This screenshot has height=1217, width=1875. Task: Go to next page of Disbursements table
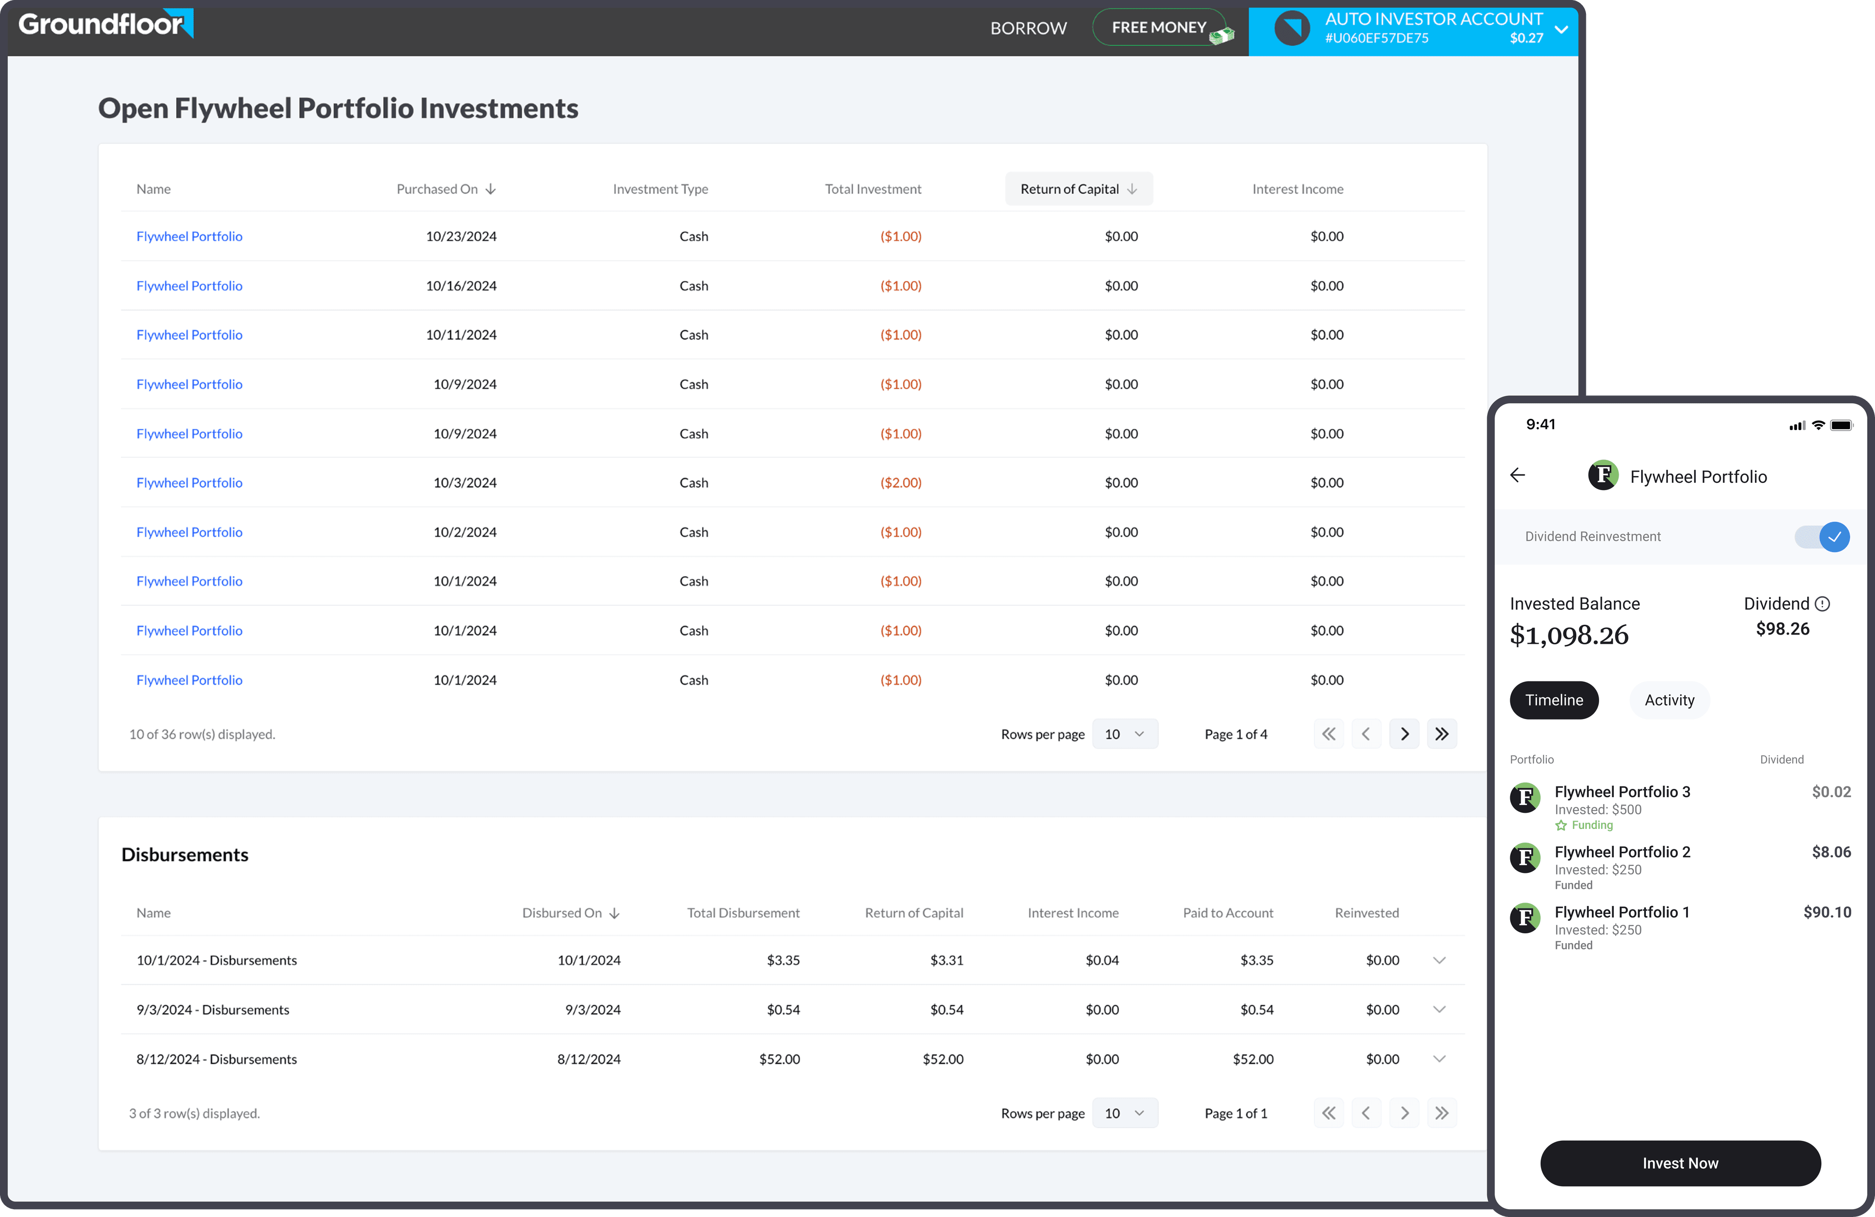click(x=1404, y=1113)
